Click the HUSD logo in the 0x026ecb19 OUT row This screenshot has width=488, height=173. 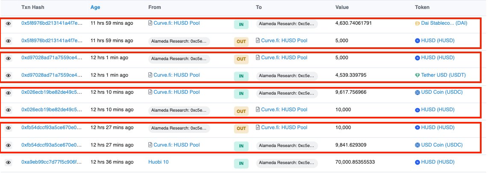417,110
